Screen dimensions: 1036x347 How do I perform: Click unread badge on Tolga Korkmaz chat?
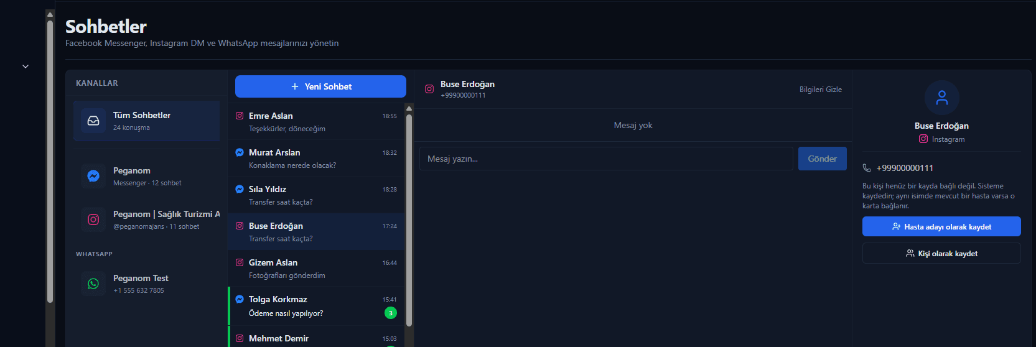(390, 313)
